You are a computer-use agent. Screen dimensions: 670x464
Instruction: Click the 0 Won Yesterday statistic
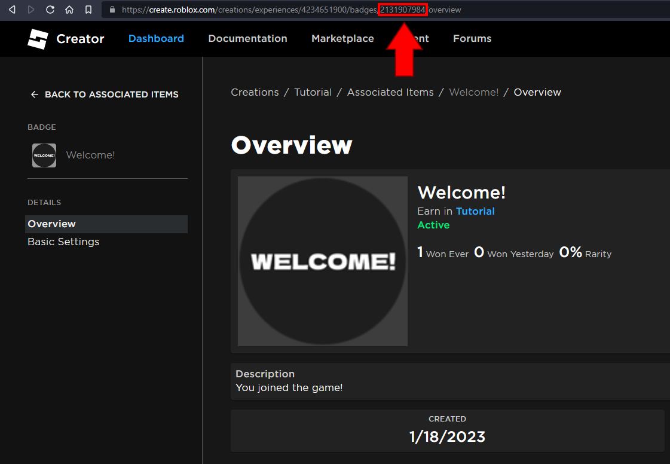[x=513, y=253]
